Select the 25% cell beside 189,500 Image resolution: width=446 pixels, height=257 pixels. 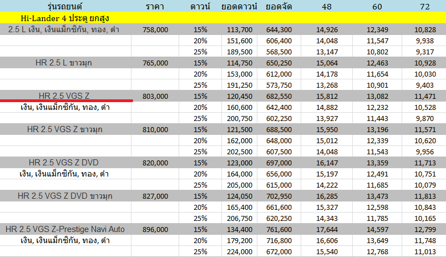click(200, 52)
